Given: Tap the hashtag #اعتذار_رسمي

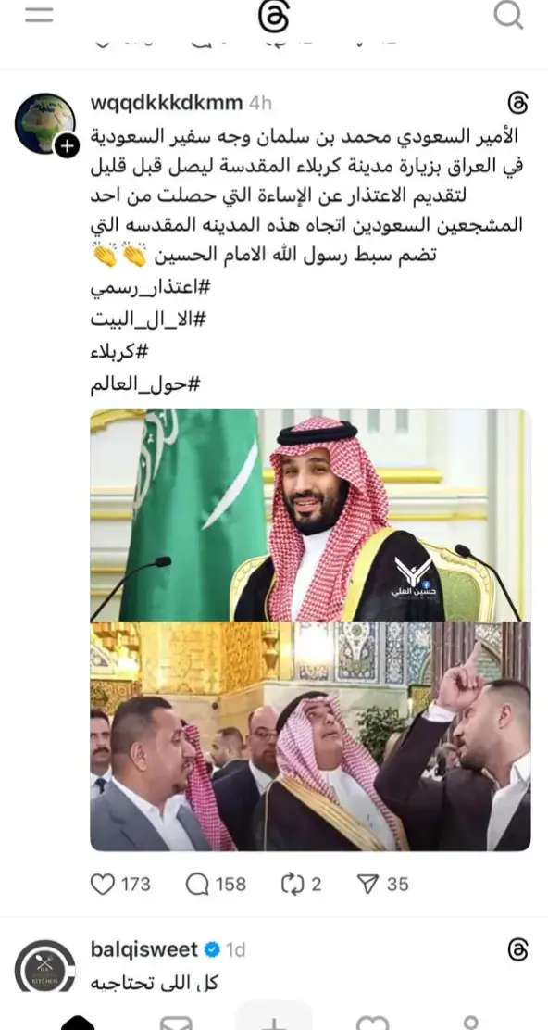Looking at the screenshot, I should [x=148, y=288].
